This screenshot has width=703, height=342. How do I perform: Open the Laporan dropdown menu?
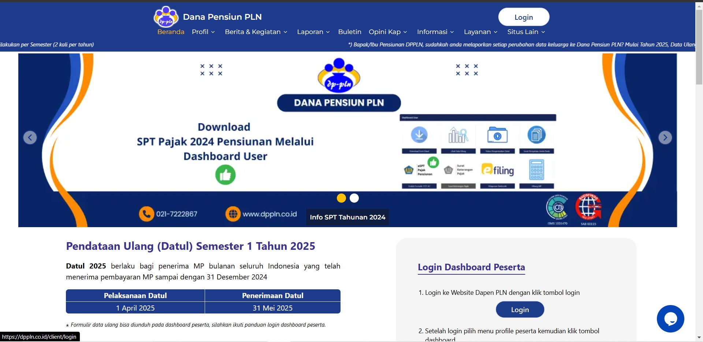coord(313,32)
